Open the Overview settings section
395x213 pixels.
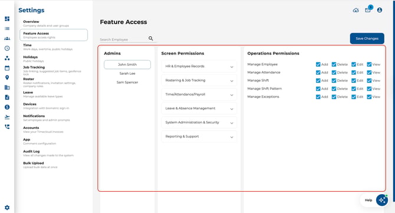pos(46,24)
